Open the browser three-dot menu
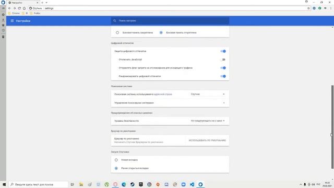This screenshot has width=334, height=188. (x=331, y=8)
